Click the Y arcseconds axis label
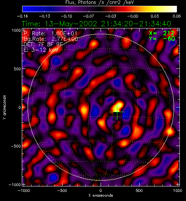This screenshot has height=201, width=186. [4, 107]
